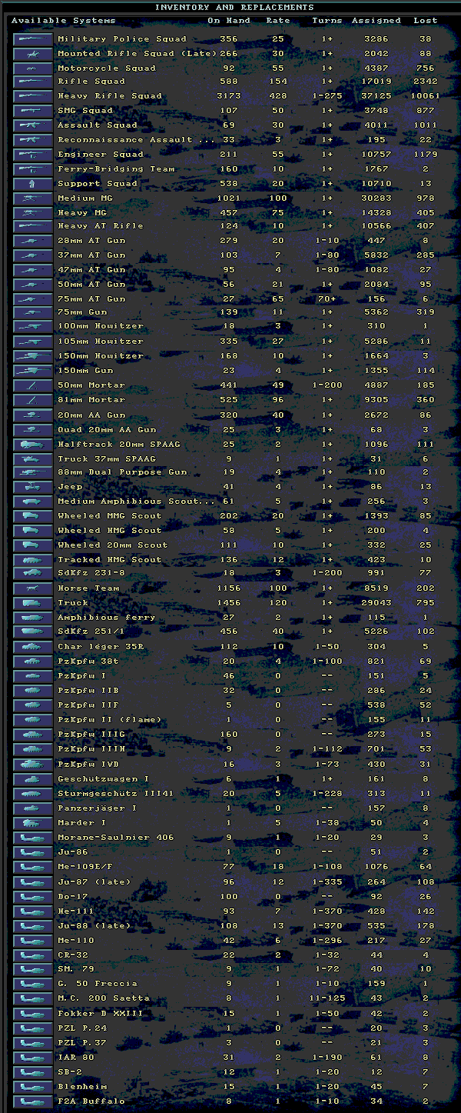461x1113 pixels.
Task: Click the 50mm Mortar icon
Action: click(33, 385)
